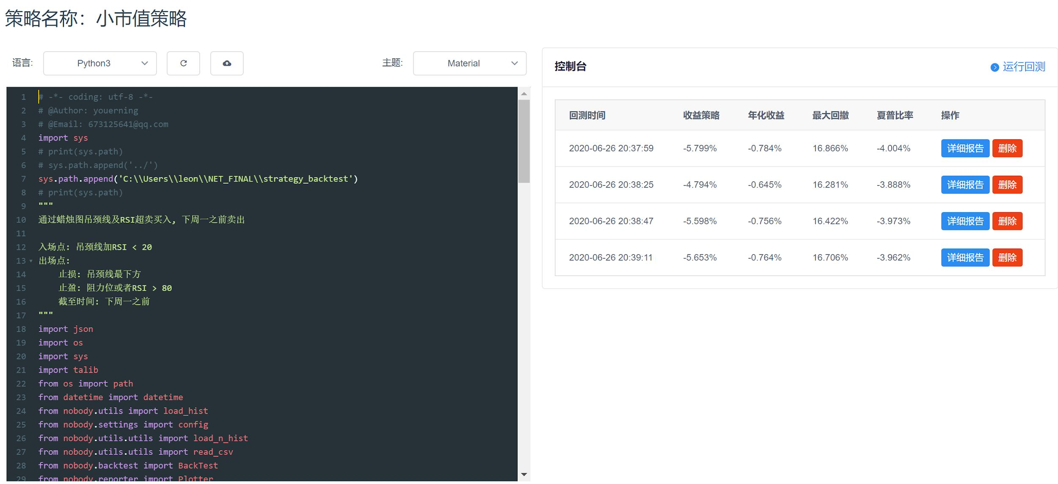The image size is (1058, 484).
Task: Open the Material theme dropdown
Action: [x=469, y=63]
